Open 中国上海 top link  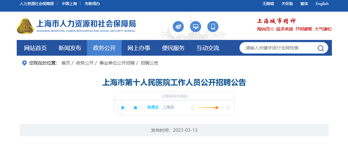pos(69,4)
